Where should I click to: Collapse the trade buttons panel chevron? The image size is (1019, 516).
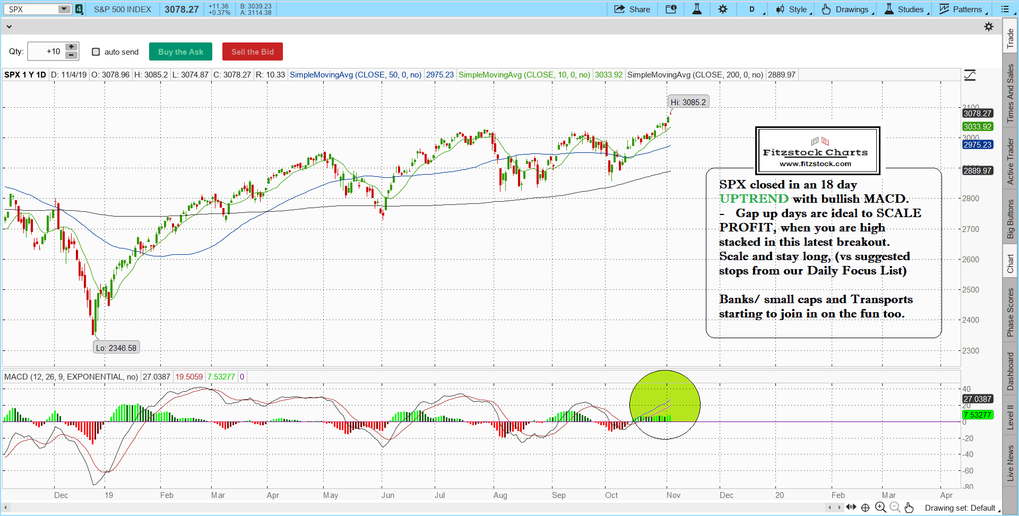tap(9, 27)
